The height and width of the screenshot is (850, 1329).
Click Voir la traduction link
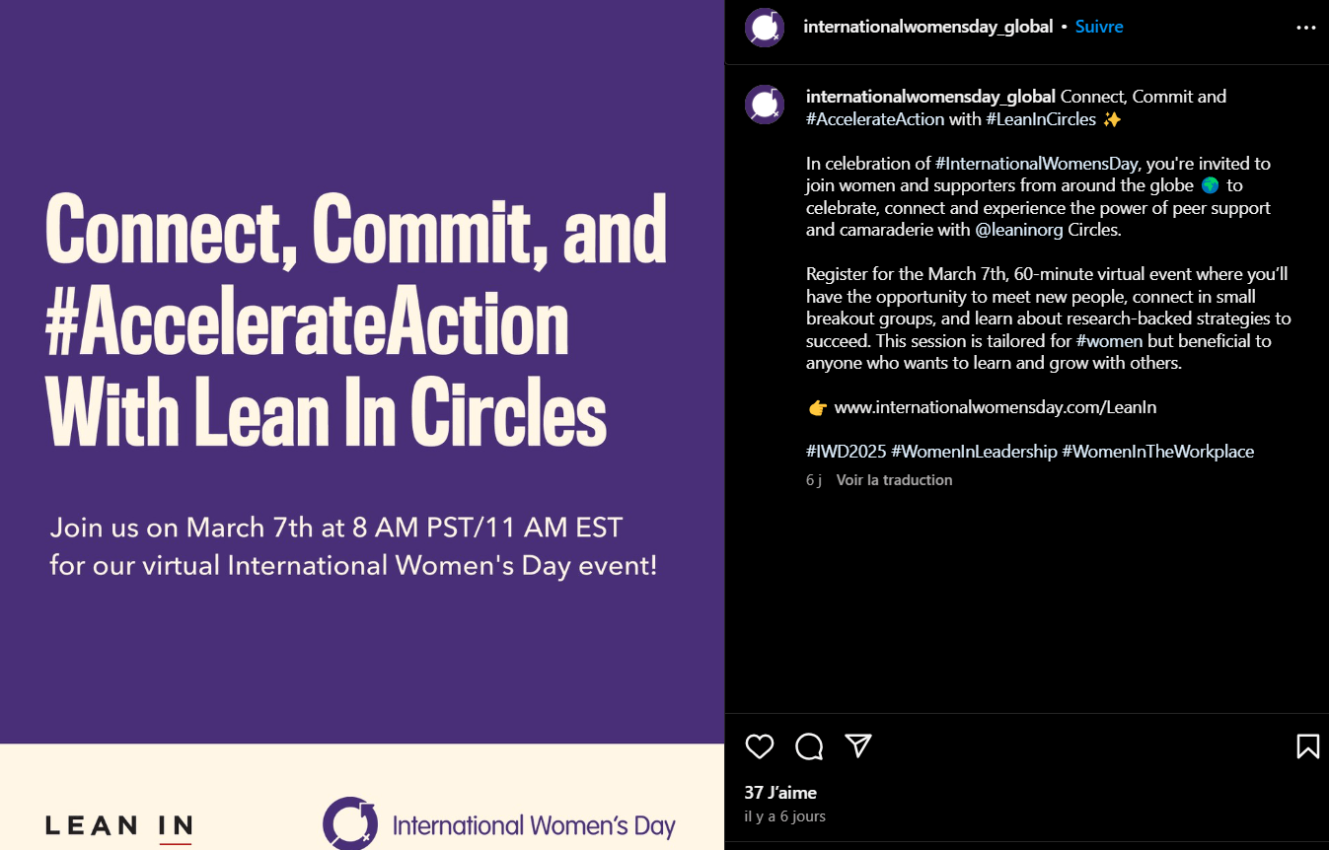(x=894, y=480)
